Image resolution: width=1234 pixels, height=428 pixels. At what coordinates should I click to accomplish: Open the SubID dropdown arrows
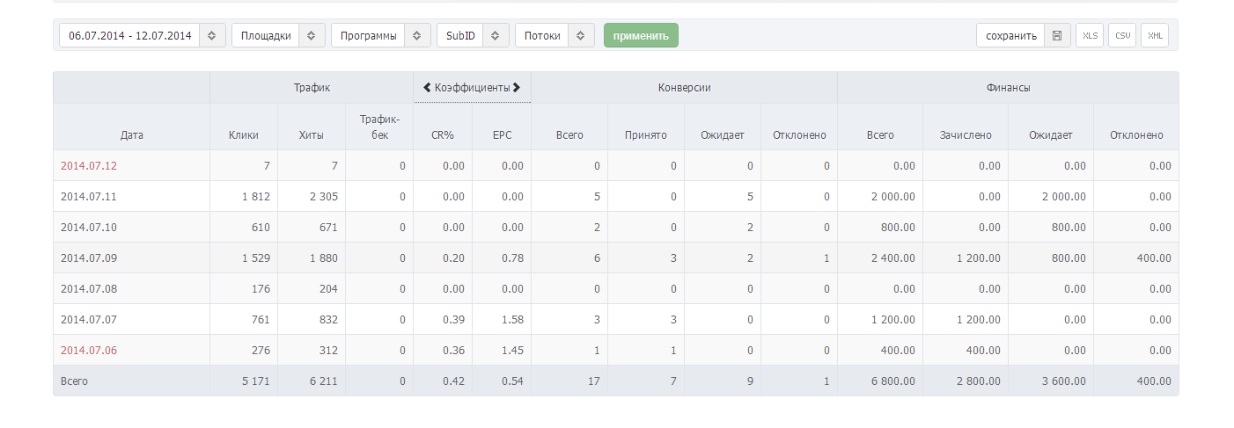[496, 36]
